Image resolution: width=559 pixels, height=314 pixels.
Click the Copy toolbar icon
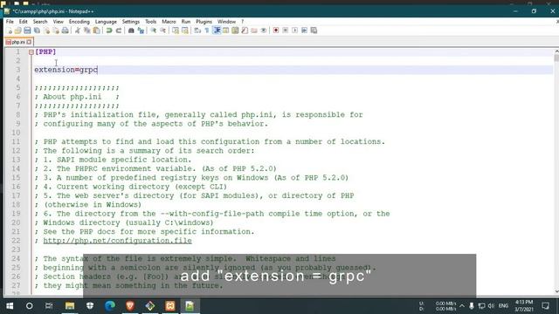[86, 31]
